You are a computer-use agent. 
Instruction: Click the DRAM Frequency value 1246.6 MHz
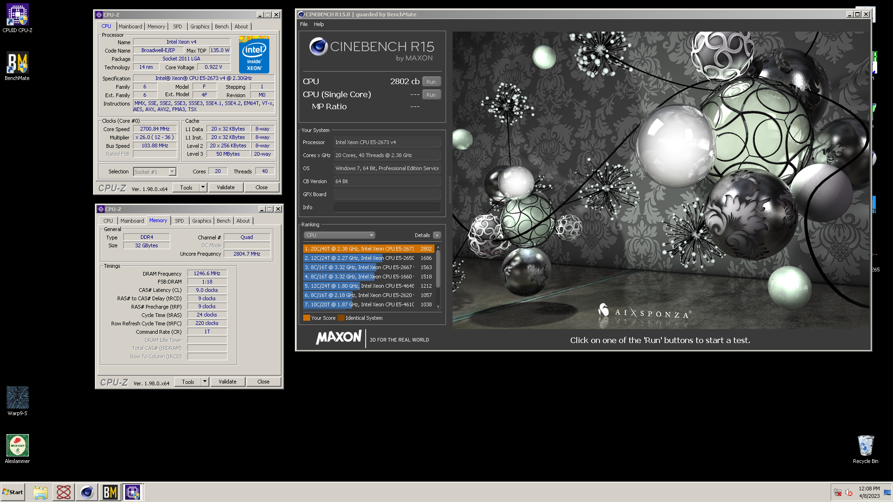coord(207,274)
